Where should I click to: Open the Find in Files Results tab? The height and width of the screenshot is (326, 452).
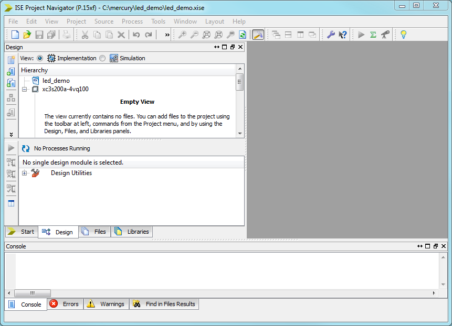[164, 304]
